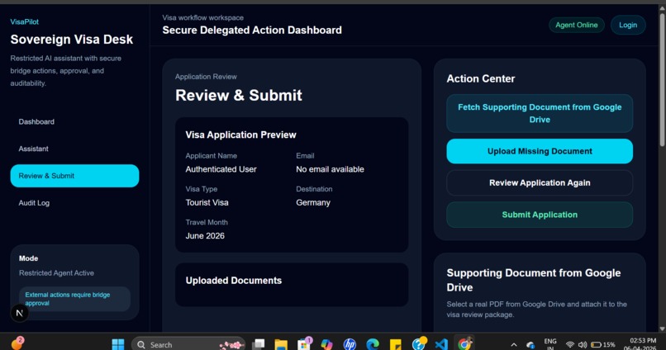Open the Wi-Fi network tray icon
Image resolution: width=666 pixels, height=350 pixels.
(570, 344)
